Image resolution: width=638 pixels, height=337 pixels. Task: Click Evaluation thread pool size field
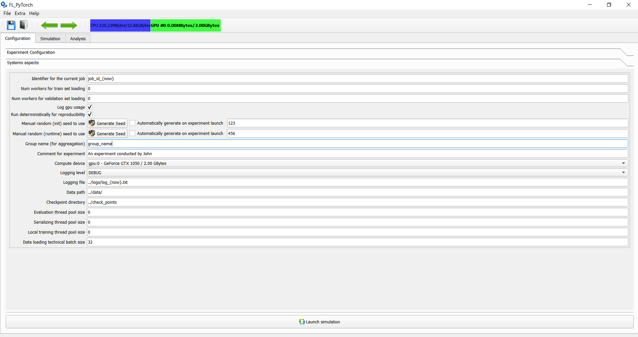358,212
